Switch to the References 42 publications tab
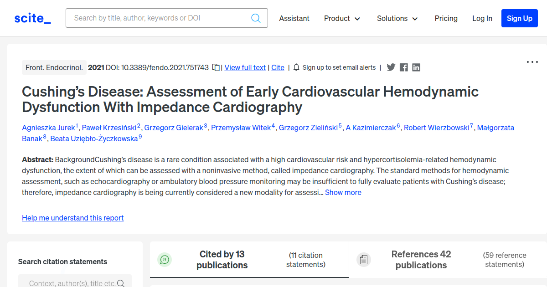 pos(421,260)
